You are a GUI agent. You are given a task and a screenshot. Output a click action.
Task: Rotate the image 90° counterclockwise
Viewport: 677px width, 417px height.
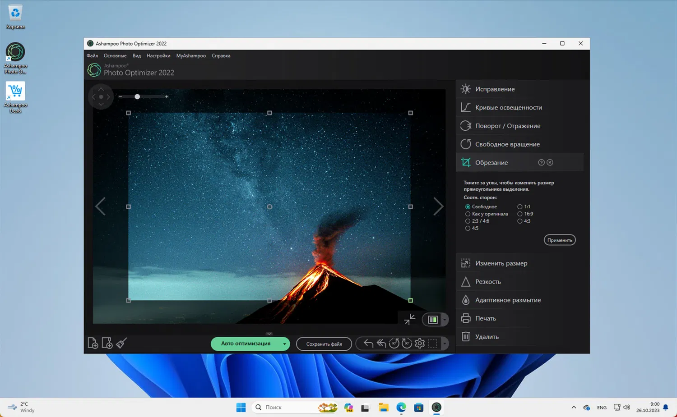394,344
